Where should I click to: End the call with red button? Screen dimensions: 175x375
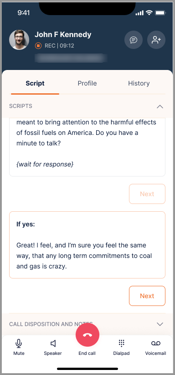pyautogui.click(x=87, y=335)
